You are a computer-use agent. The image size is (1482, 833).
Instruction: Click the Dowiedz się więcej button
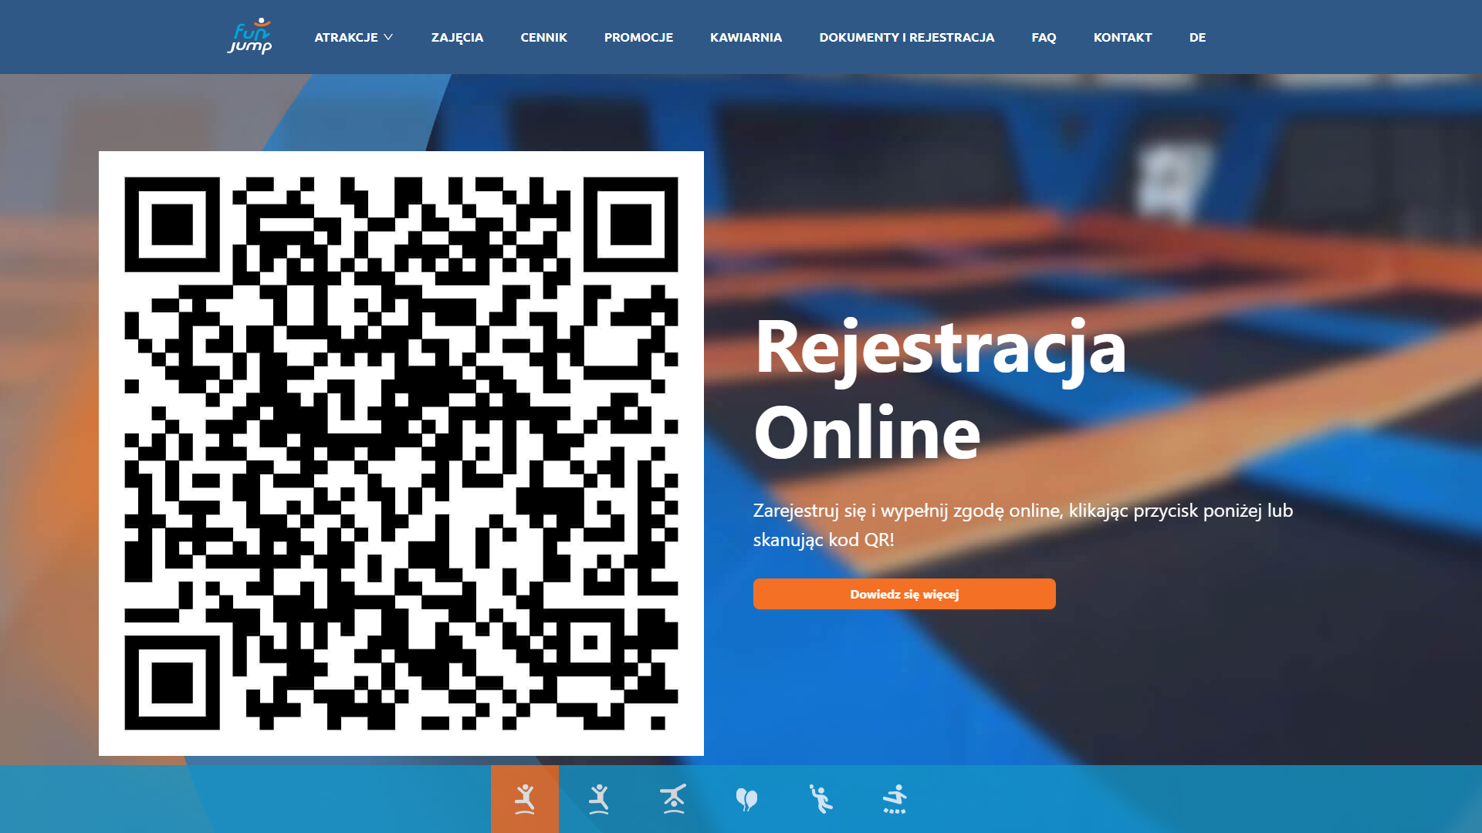point(904,594)
